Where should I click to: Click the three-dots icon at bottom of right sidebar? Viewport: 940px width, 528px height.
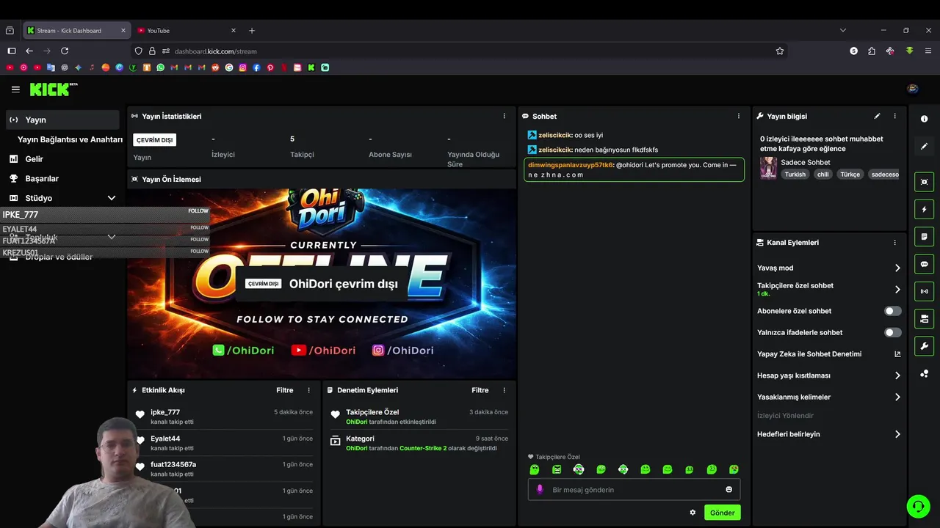(924, 374)
